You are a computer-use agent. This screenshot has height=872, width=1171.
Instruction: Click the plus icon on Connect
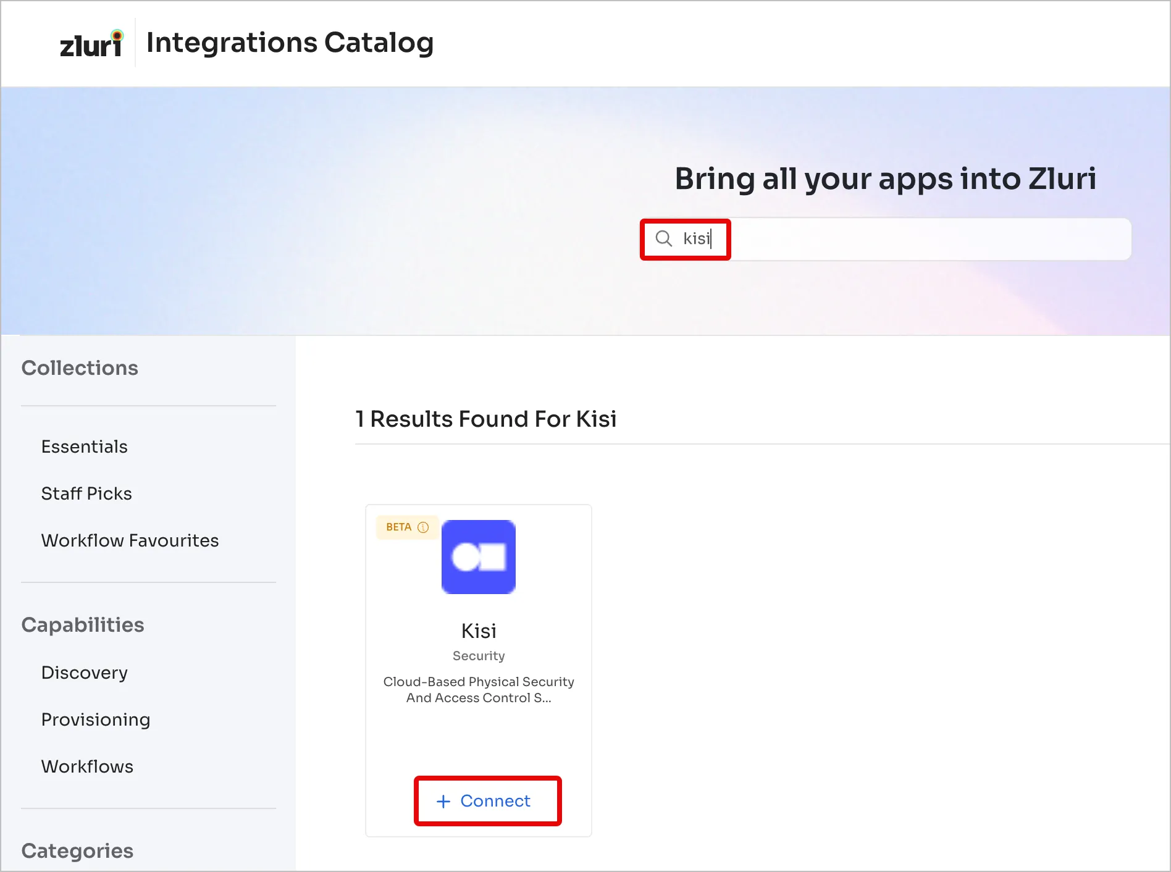click(x=443, y=802)
